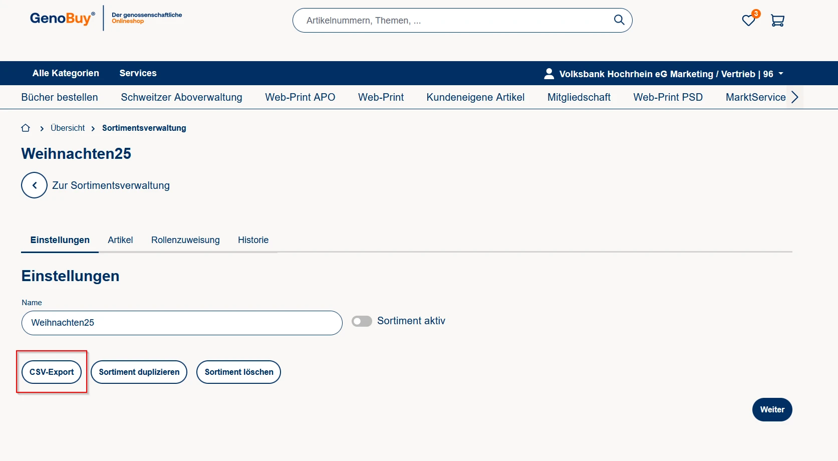This screenshot has height=461, width=838.
Task: Switch to the Artikel tab
Action: [x=120, y=240]
